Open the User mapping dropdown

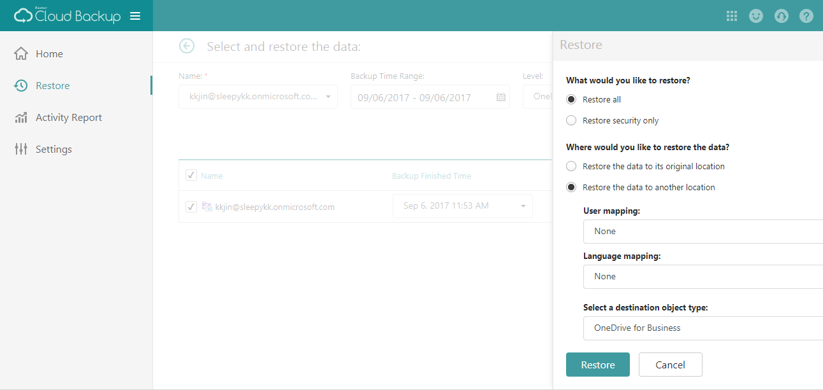pyautogui.click(x=703, y=232)
